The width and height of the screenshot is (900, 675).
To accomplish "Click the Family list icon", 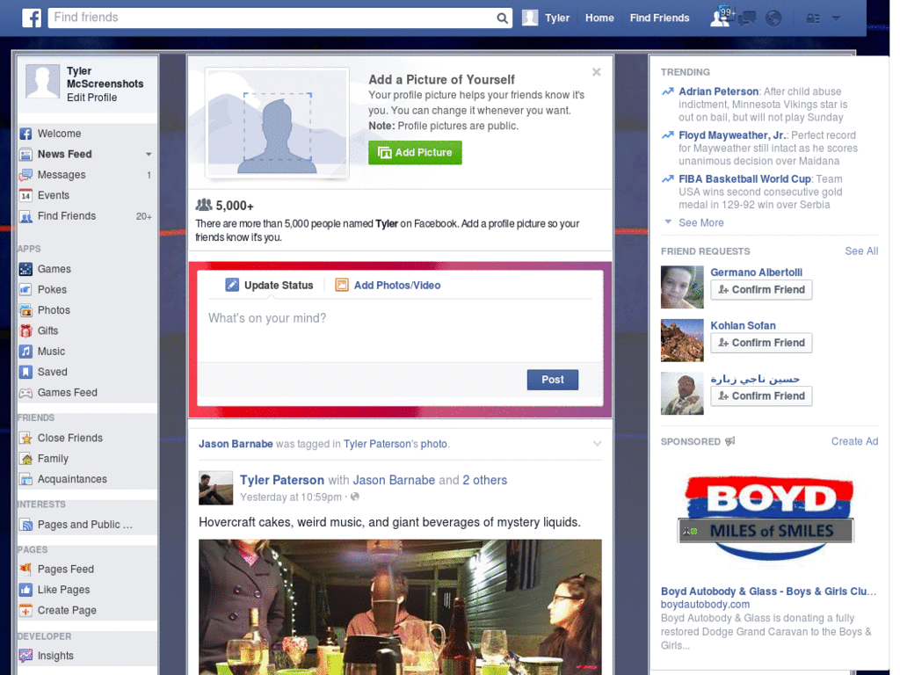I will [x=25, y=459].
